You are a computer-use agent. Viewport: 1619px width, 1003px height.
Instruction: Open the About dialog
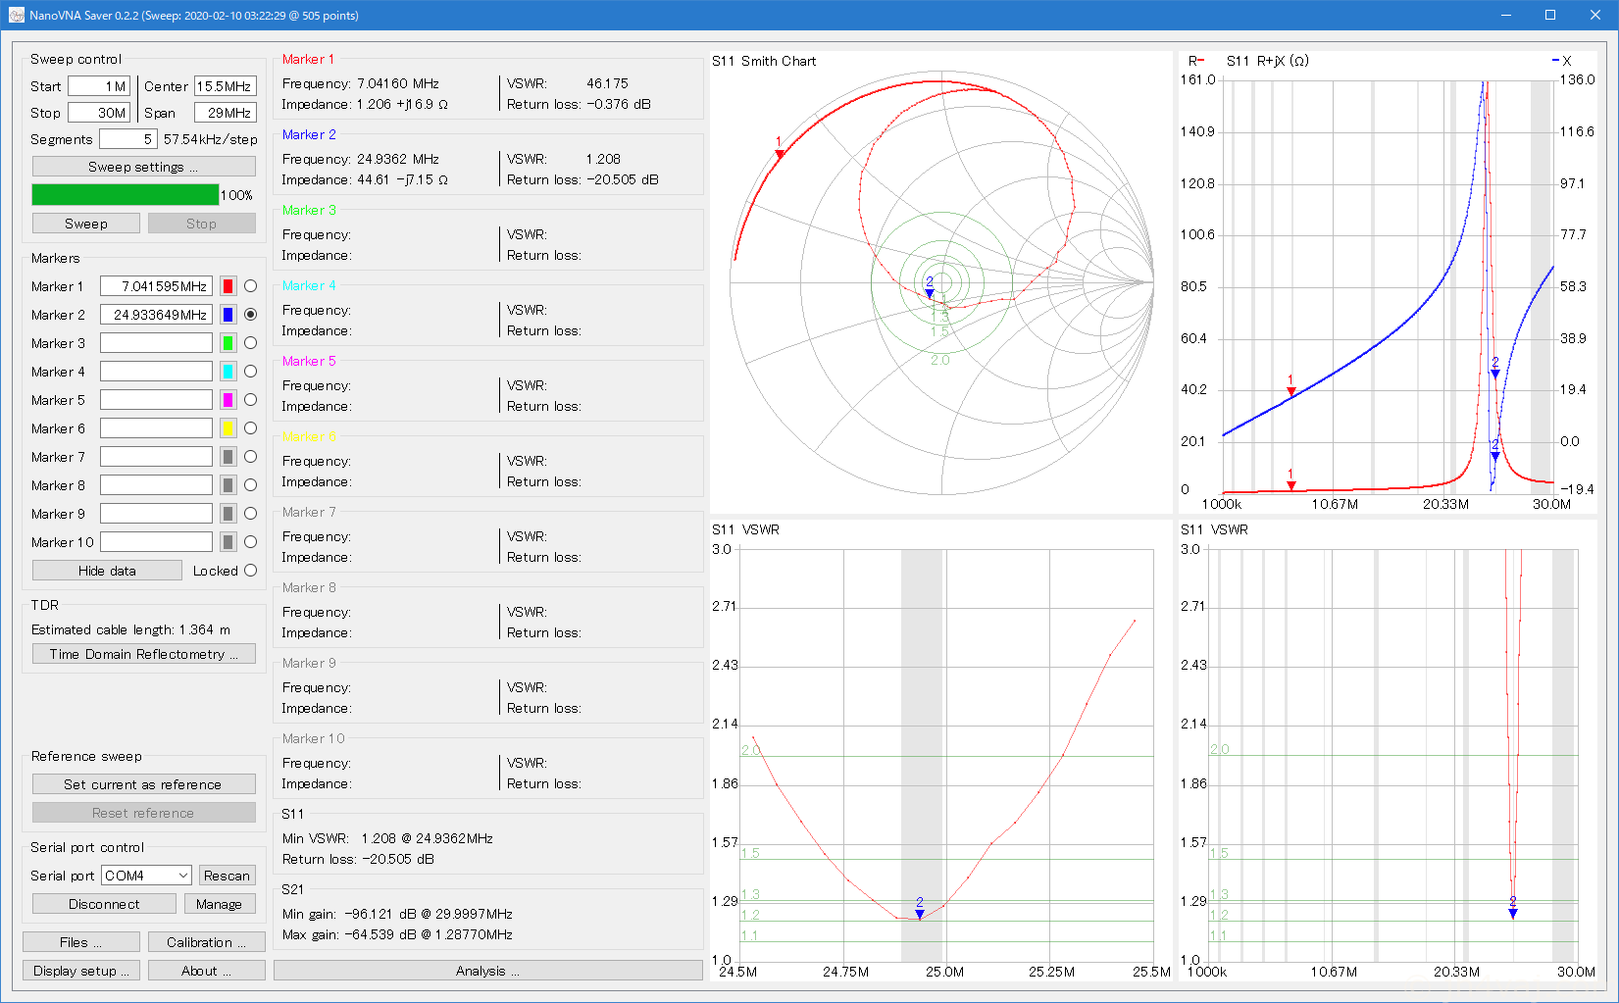[x=207, y=971]
